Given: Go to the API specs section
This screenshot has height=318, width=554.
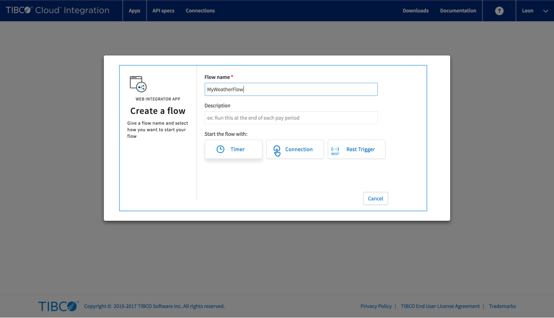Looking at the screenshot, I should coord(163,11).
